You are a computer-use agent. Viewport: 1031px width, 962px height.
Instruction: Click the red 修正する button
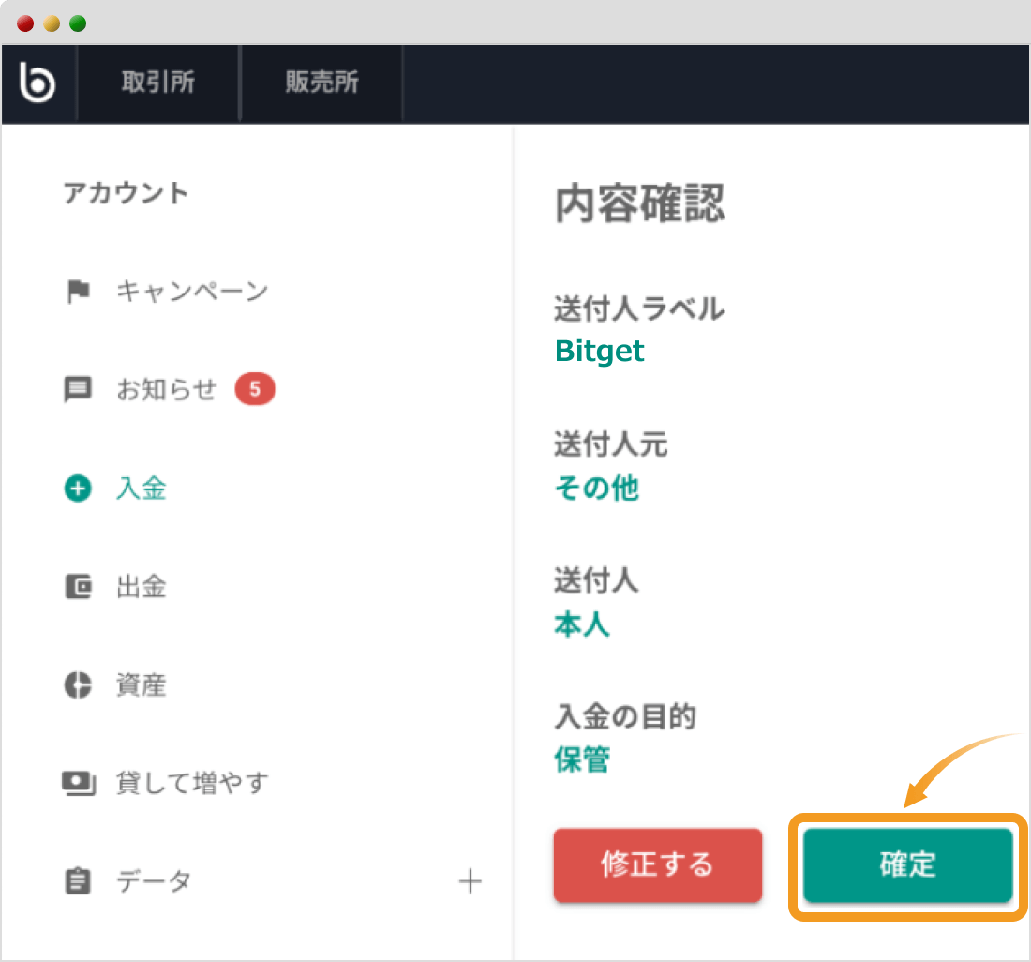pyautogui.click(x=657, y=865)
